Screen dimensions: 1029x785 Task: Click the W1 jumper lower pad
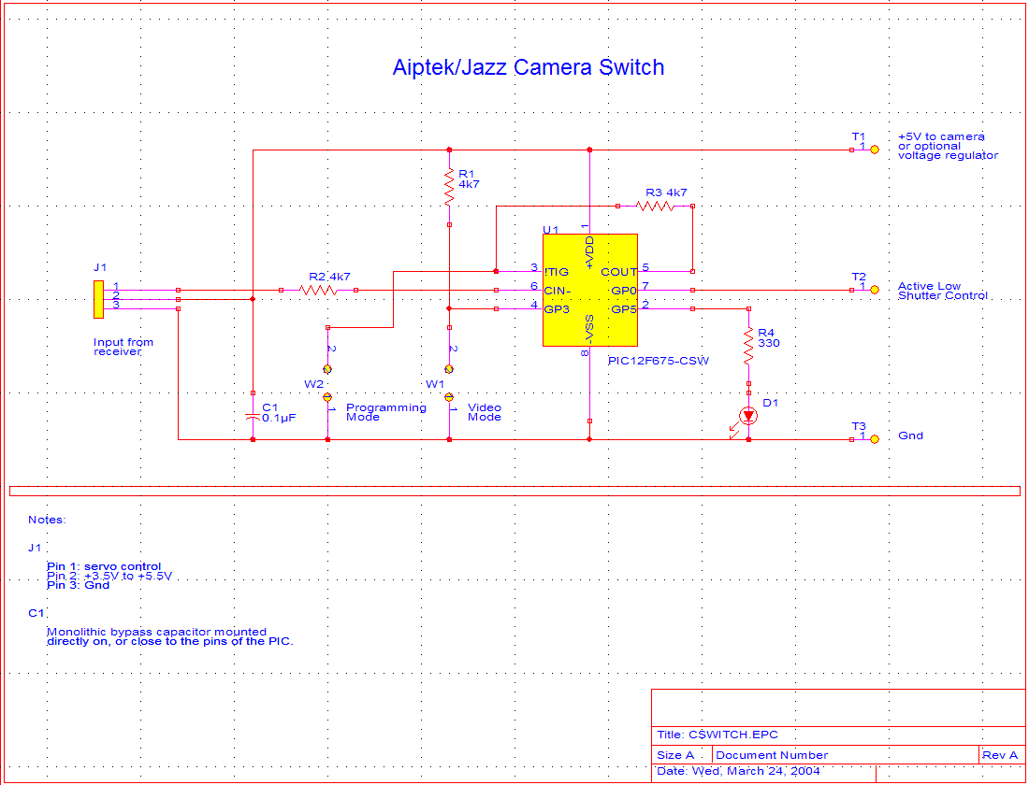tap(449, 397)
